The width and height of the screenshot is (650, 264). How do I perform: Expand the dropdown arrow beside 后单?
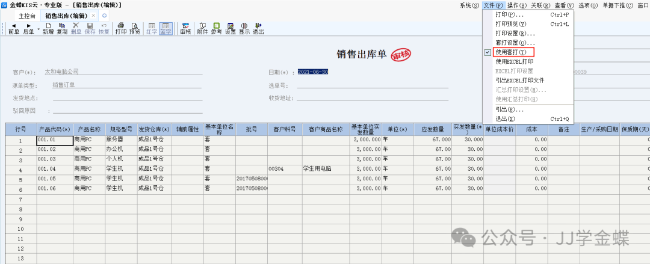click(38, 28)
